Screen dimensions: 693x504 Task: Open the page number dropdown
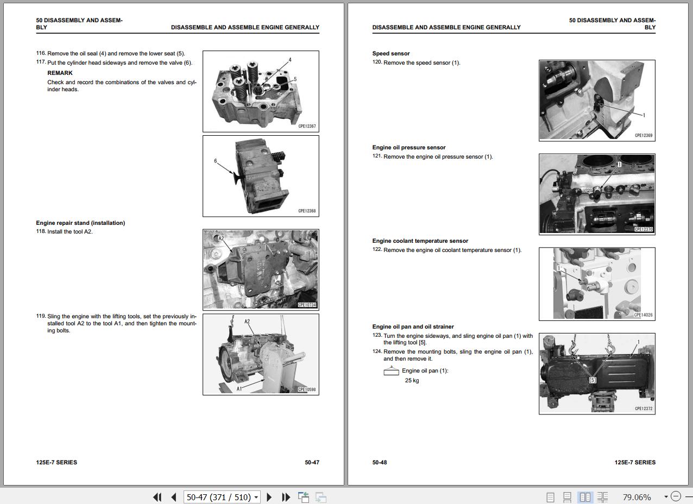click(x=256, y=497)
